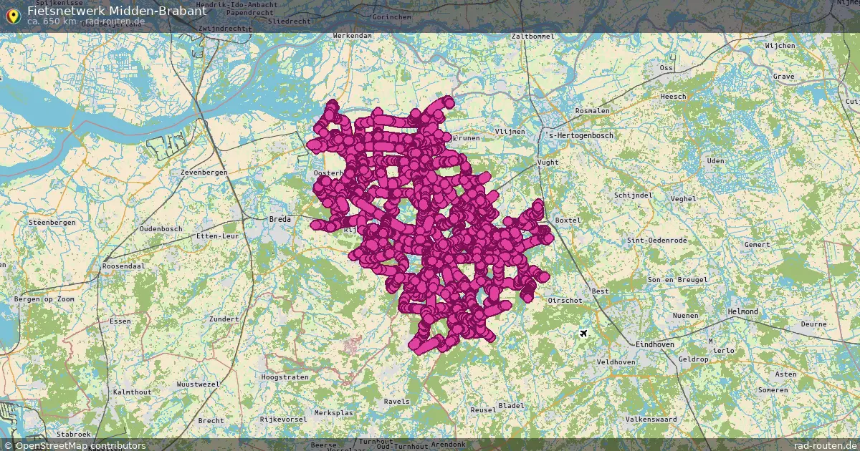Viewport: 860px width, 451px height.
Task: Click the airplane airport icon near Eindhoven
Action: (583, 334)
